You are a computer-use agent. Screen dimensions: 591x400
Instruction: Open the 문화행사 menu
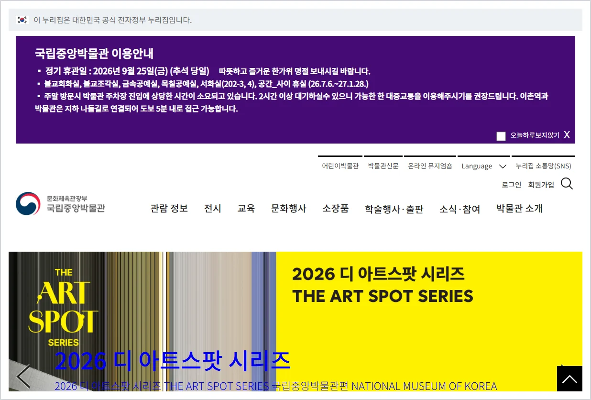[288, 209]
